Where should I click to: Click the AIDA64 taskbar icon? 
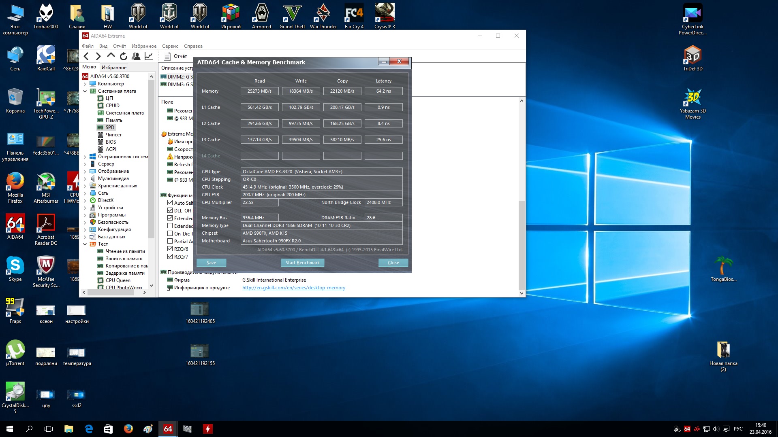168,429
